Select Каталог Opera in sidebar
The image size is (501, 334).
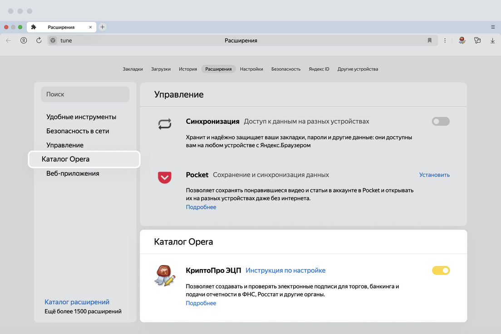click(84, 159)
